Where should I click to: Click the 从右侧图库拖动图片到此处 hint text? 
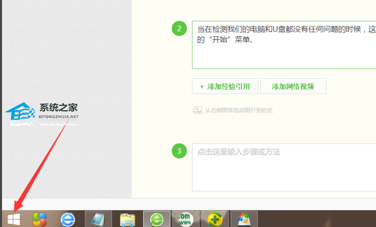pos(239,110)
